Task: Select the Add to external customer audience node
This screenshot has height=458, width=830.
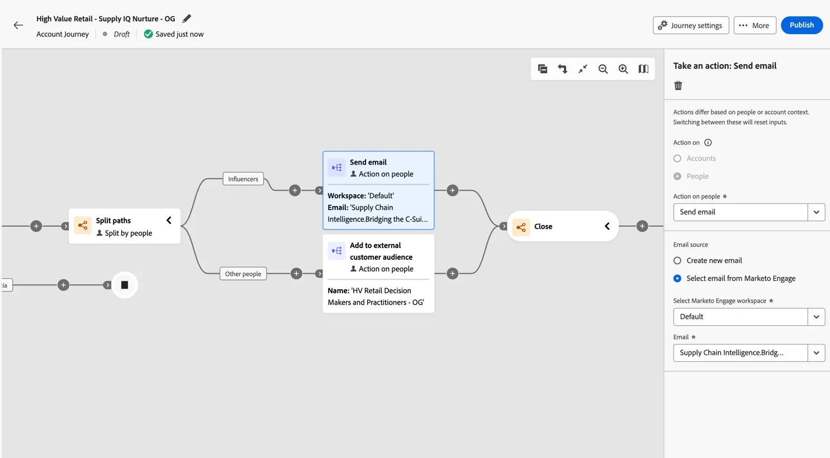Action: tap(378, 273)
